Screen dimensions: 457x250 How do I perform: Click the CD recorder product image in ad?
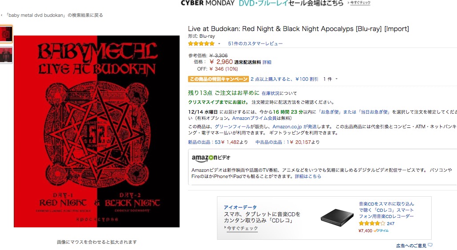(x=337, y=218)
